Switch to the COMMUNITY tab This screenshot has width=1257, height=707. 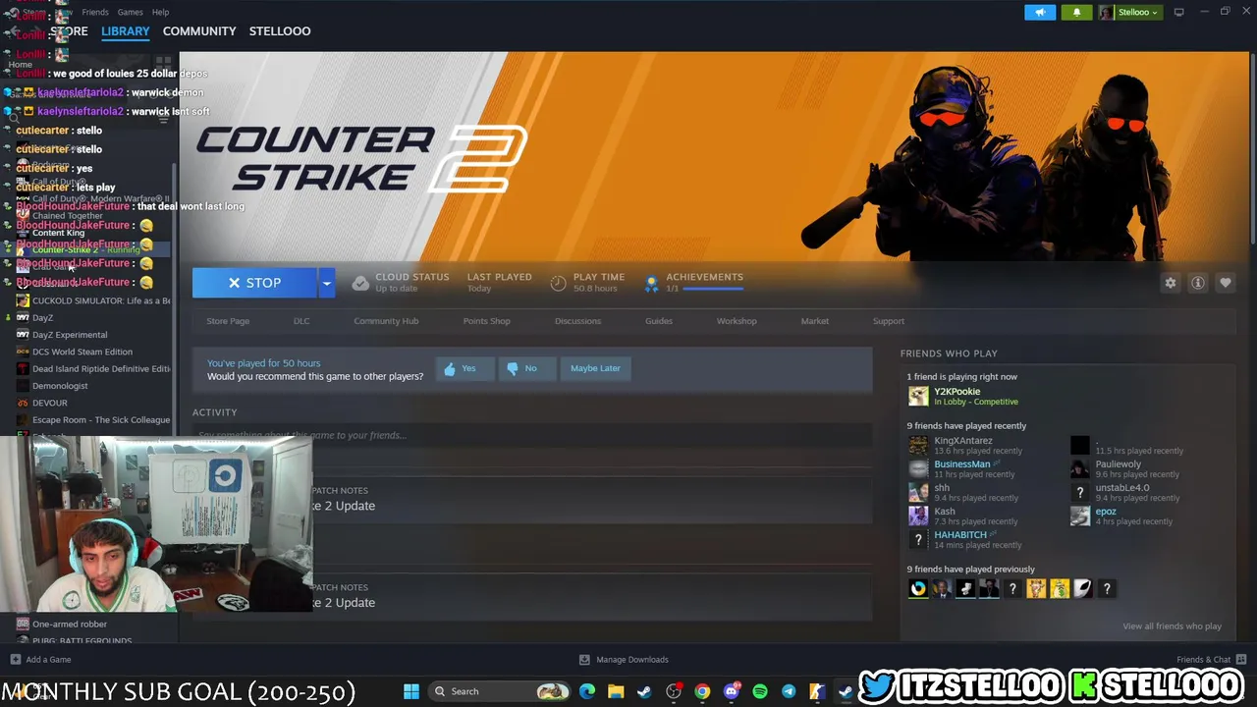199,31
